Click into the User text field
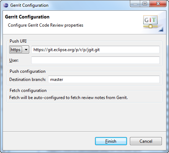 (95, 60)
